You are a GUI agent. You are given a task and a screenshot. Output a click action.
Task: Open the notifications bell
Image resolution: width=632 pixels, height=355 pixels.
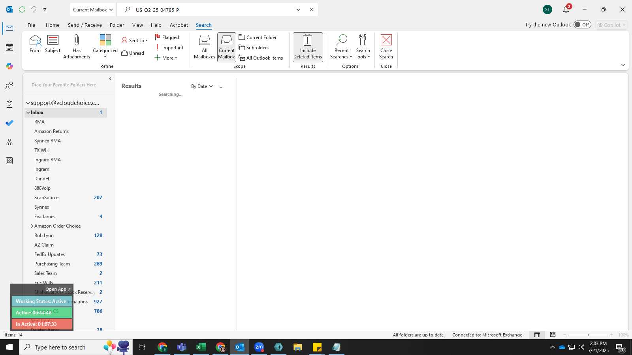[x=566, y=9]
